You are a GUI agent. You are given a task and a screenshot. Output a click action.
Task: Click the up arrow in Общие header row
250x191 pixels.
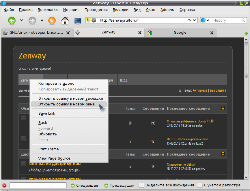pyautogui.click(x=223, y=108)
